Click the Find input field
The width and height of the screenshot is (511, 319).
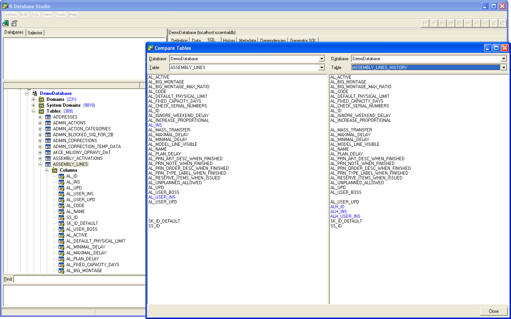(x=79, y=279)
